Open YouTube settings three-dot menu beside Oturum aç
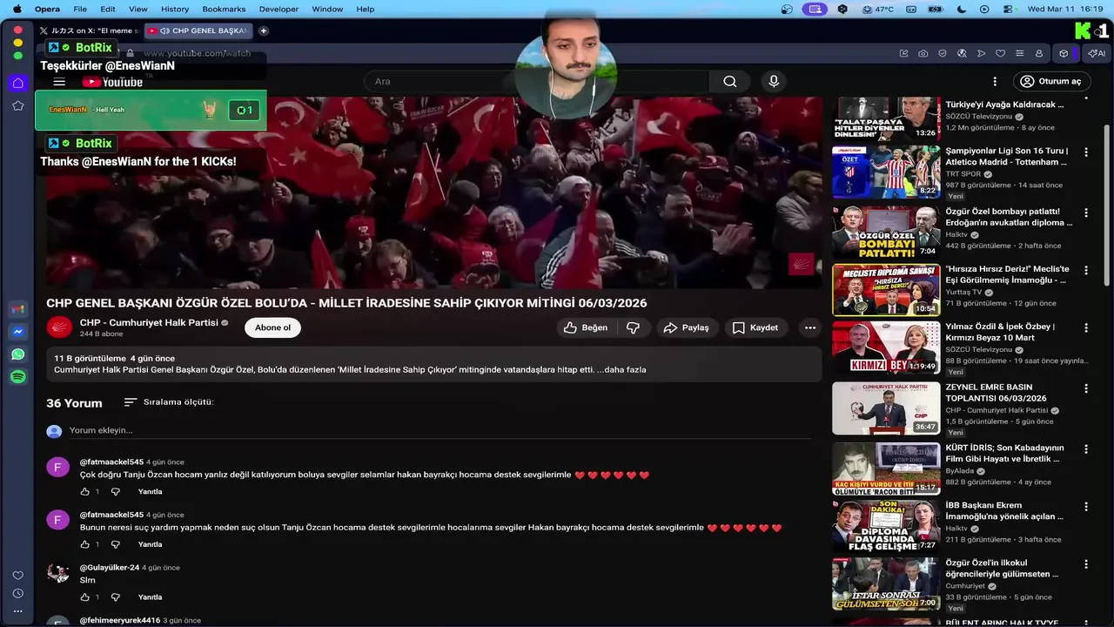 pos(995,81)
